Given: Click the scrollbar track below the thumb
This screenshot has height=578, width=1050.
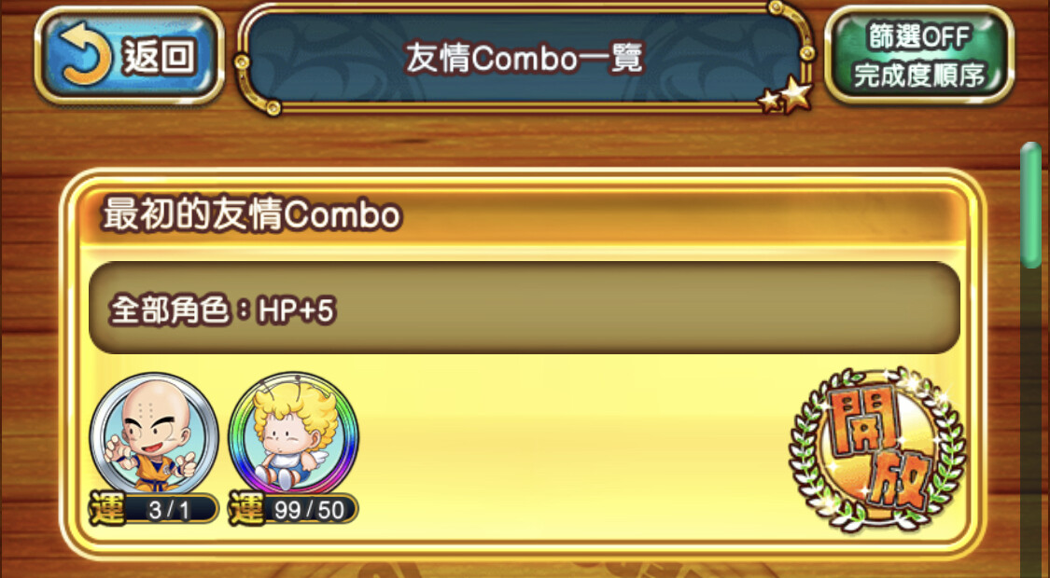Looking at the screenshot, I should coord(1030,421).
